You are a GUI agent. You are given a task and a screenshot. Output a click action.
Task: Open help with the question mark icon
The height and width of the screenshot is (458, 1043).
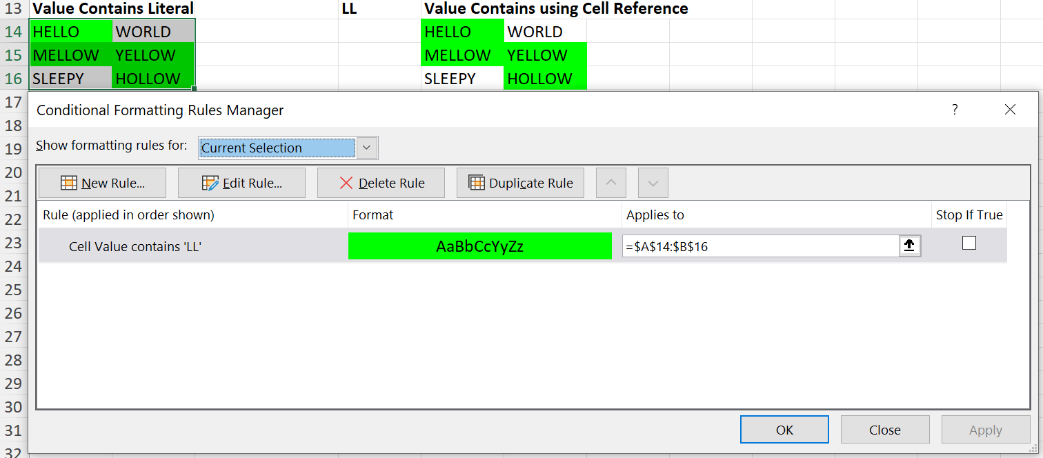click(955, 110)
